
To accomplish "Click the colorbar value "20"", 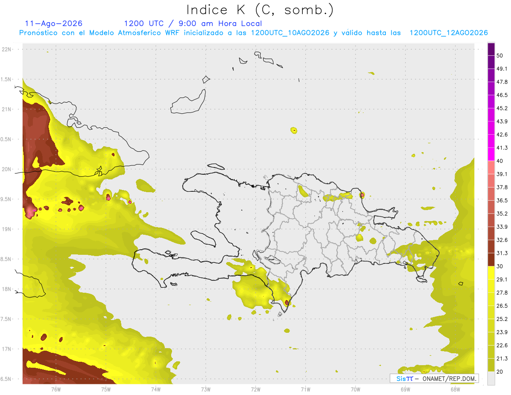I will coord(500,372).
